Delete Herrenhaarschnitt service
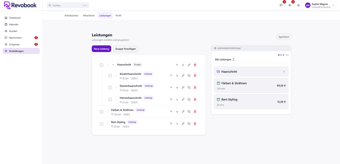Screen dimensions: 340x164 [x=195, y=99]
